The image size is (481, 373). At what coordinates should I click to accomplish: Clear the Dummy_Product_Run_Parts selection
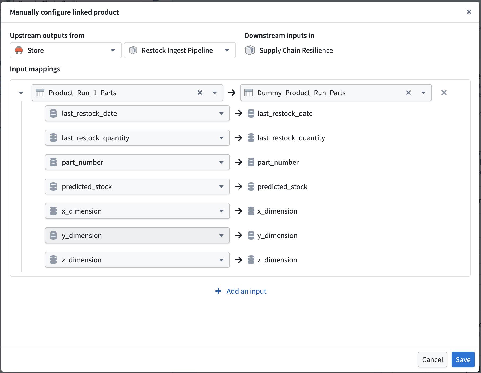pos(409,93)
